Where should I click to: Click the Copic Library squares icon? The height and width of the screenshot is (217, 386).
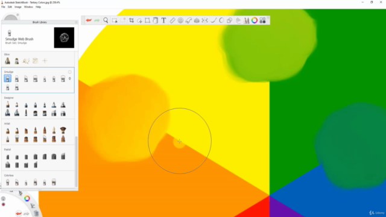[263, 20]
